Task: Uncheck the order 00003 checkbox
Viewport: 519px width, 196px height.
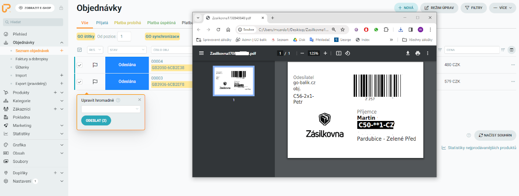Action: coord(80,81)
